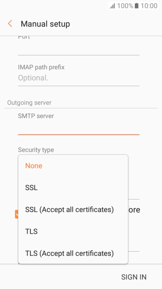This screenshot has width=162, height=289.
Task: Tap the signal strength icon
Action: tap(112, 6)
